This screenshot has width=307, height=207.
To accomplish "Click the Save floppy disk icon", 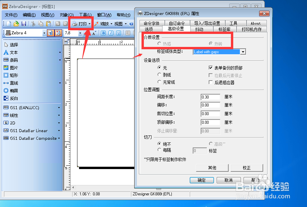I will [24, 24].
